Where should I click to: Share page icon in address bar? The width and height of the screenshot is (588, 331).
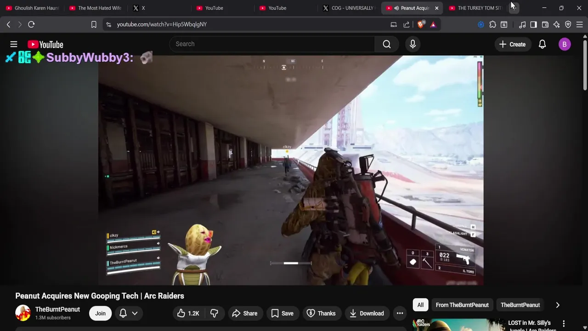pos(407,24)
